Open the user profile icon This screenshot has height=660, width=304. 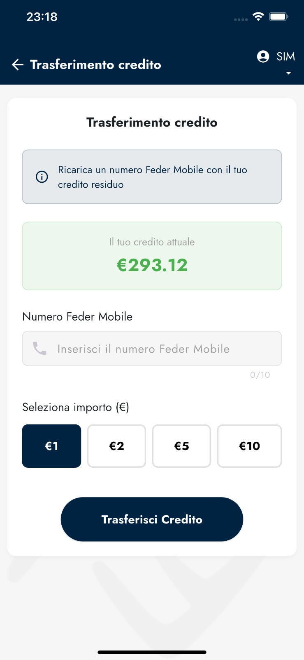tap(263, 57)
